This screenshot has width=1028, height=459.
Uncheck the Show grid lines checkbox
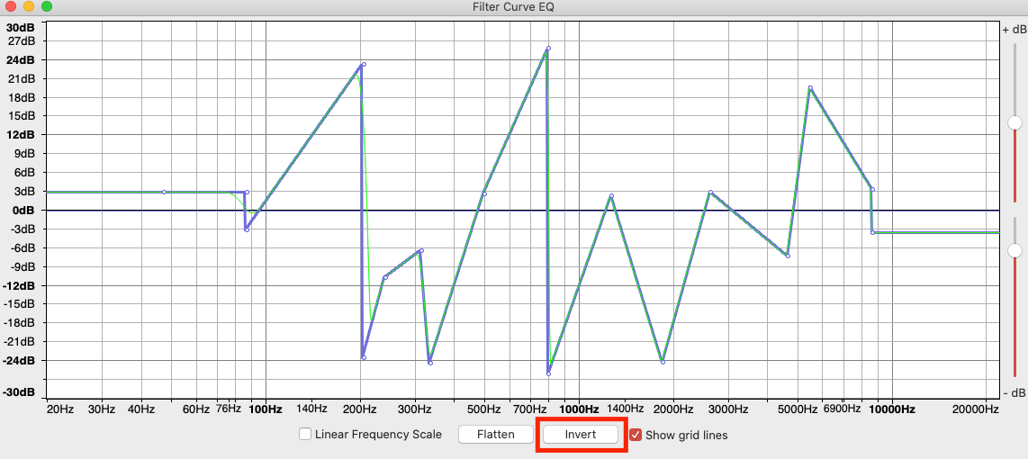pos(636,434)
